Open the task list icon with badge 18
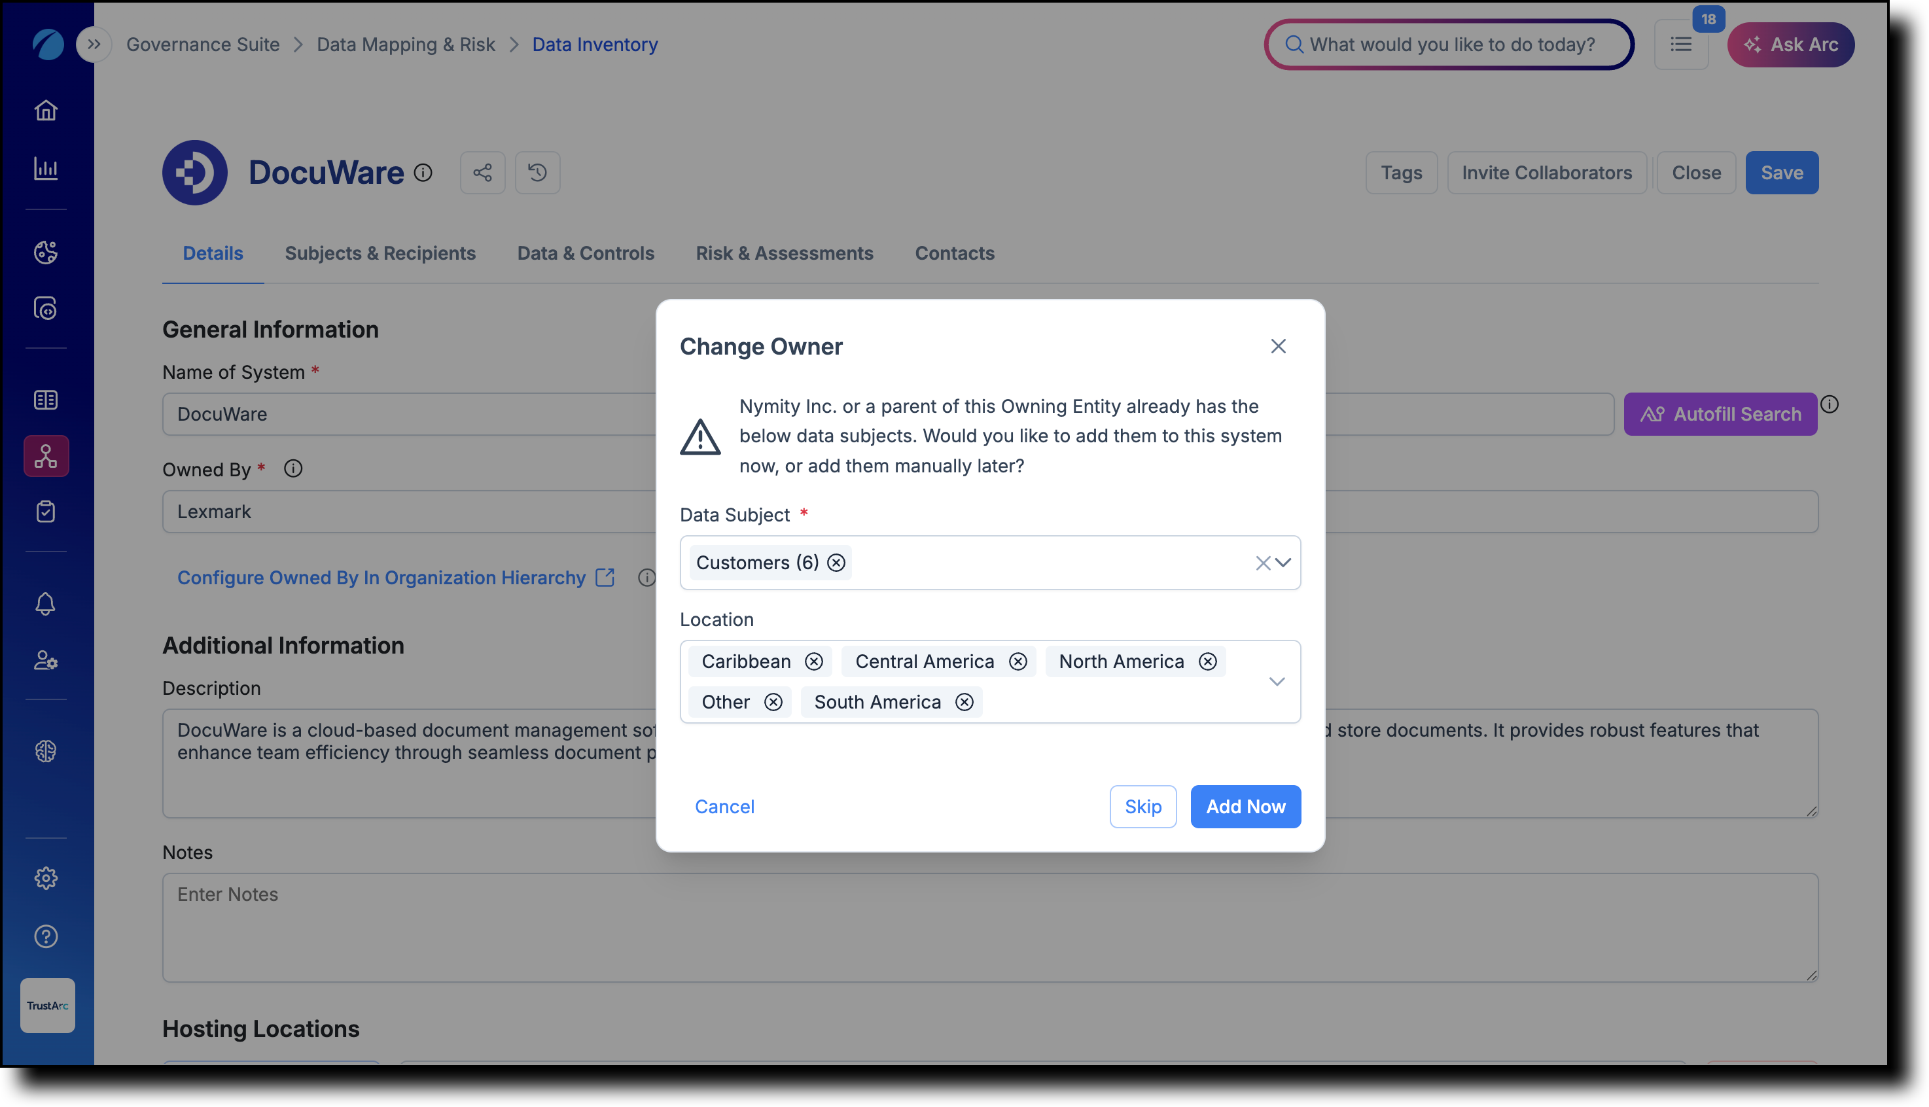This screenshot has width=1929, height=1107. [1681, 45]
